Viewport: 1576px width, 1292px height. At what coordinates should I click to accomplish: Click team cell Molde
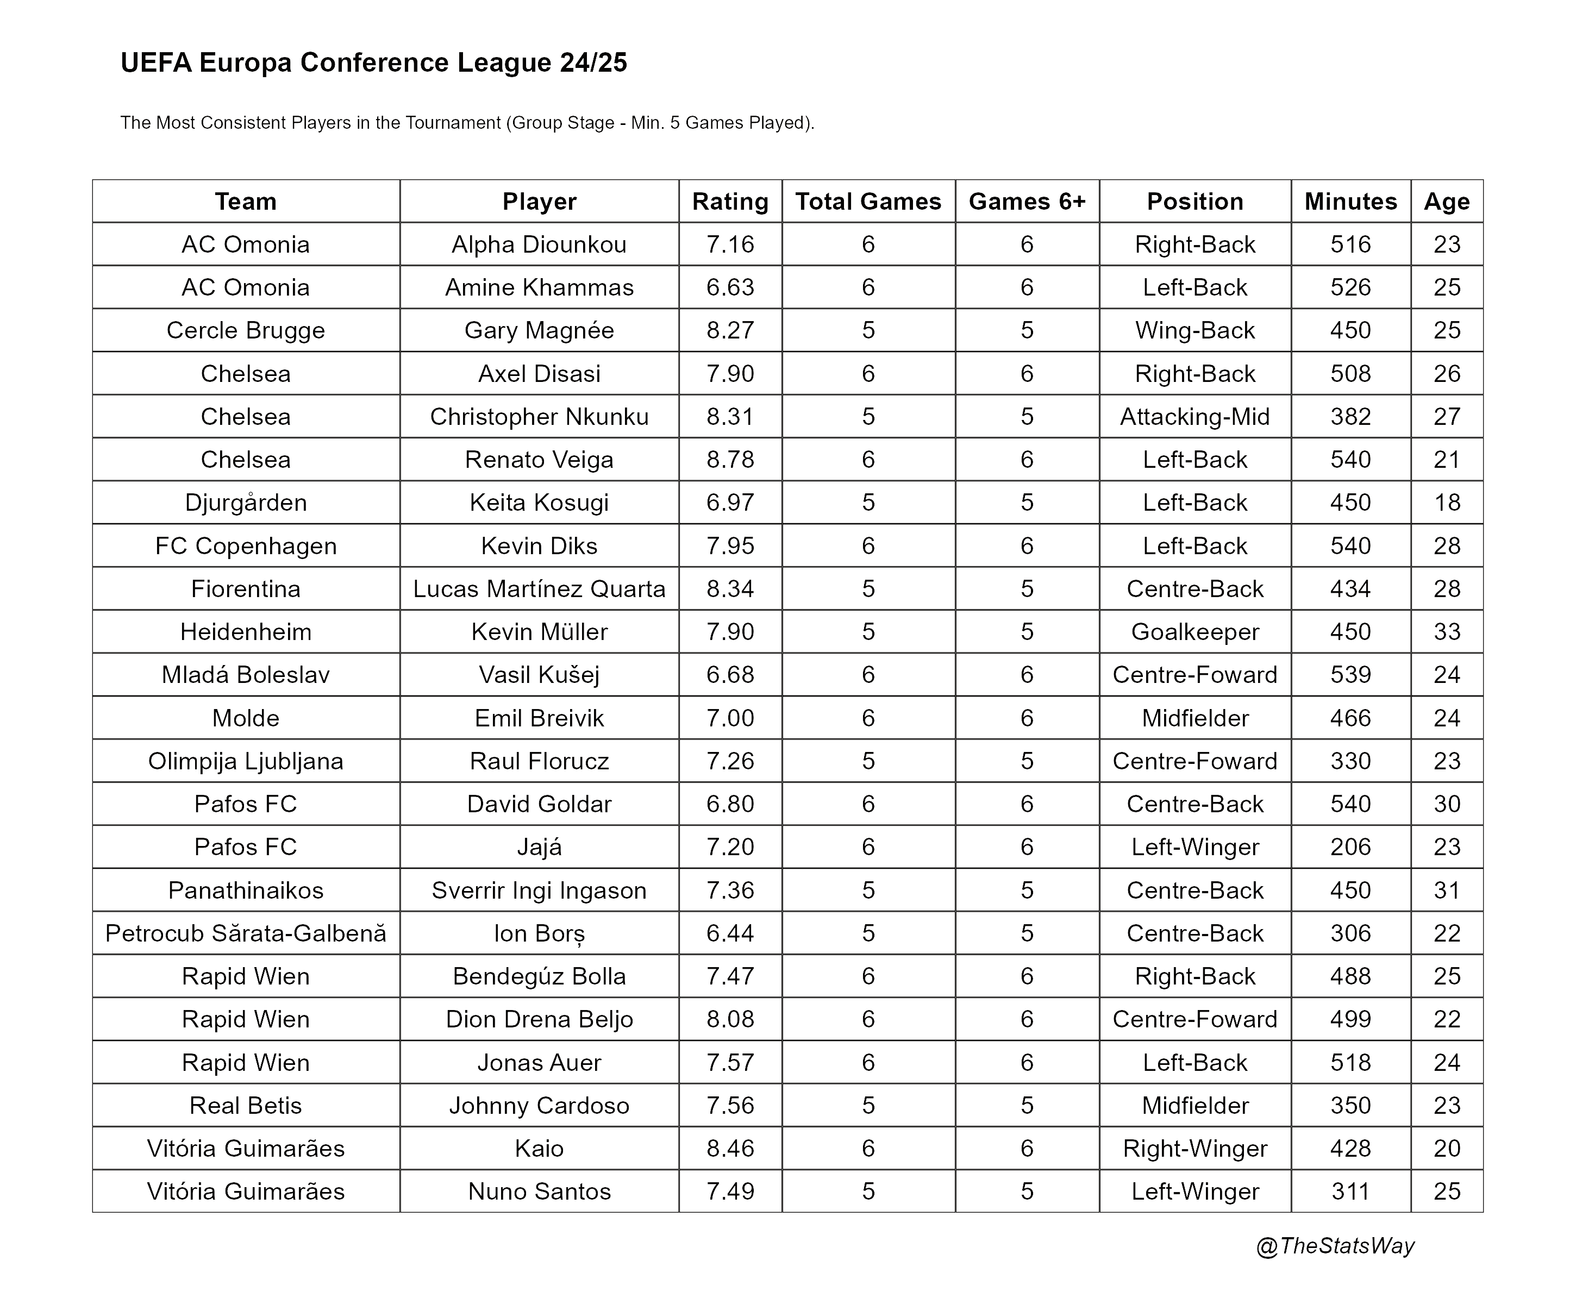click(246, 718)
